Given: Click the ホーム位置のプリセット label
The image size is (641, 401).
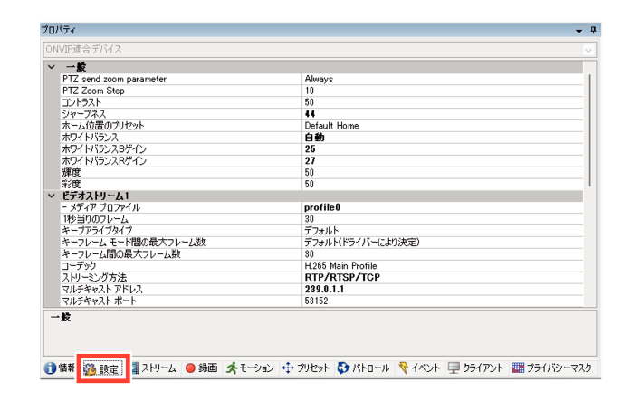Looking at the screenshot, I should (103, 126).
